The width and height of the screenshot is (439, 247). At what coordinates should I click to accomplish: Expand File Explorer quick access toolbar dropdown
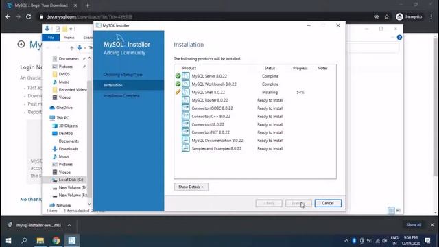tap(71, 29)
